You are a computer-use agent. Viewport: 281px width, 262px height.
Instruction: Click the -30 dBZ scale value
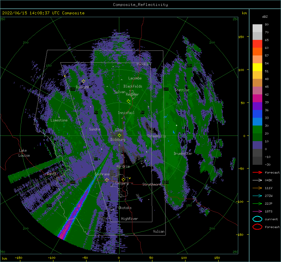[268, 164]
